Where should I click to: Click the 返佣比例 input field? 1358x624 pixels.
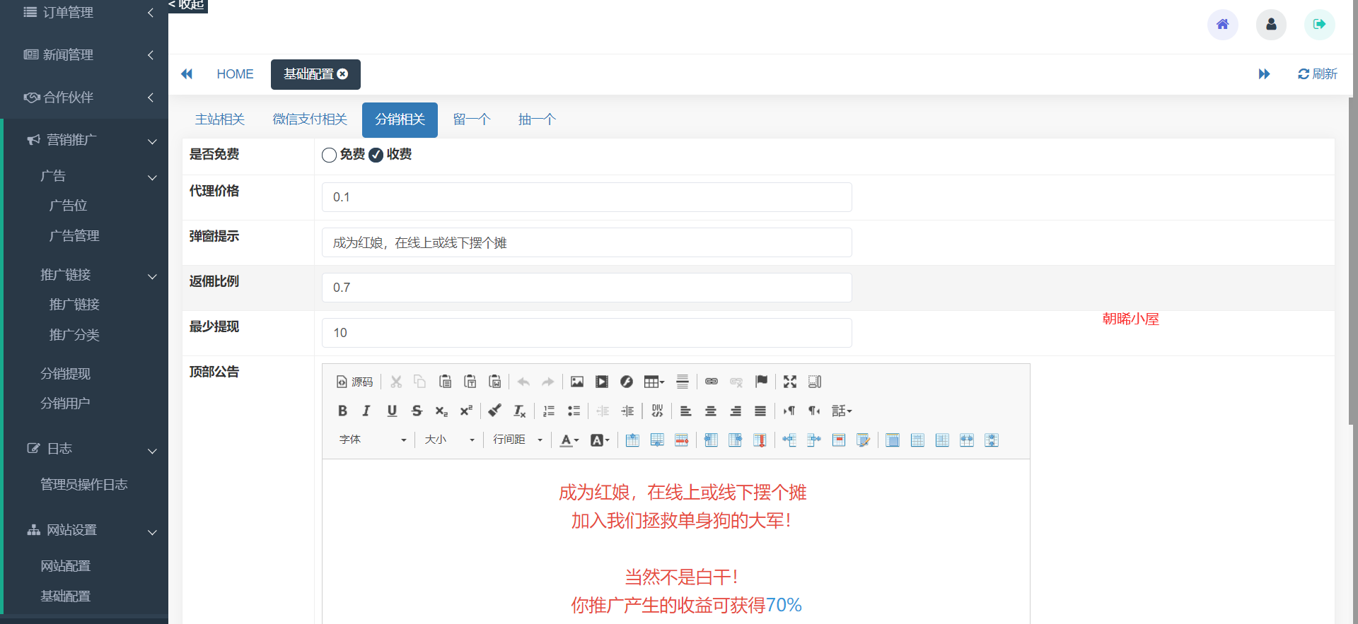pyautogui.click(x=586, y=288)
